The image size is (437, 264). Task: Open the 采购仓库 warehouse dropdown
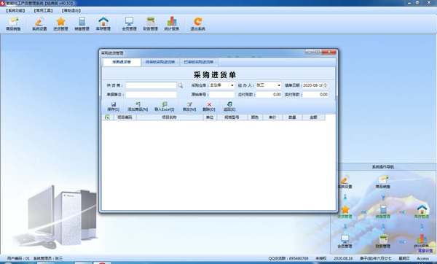coord(232,85)
